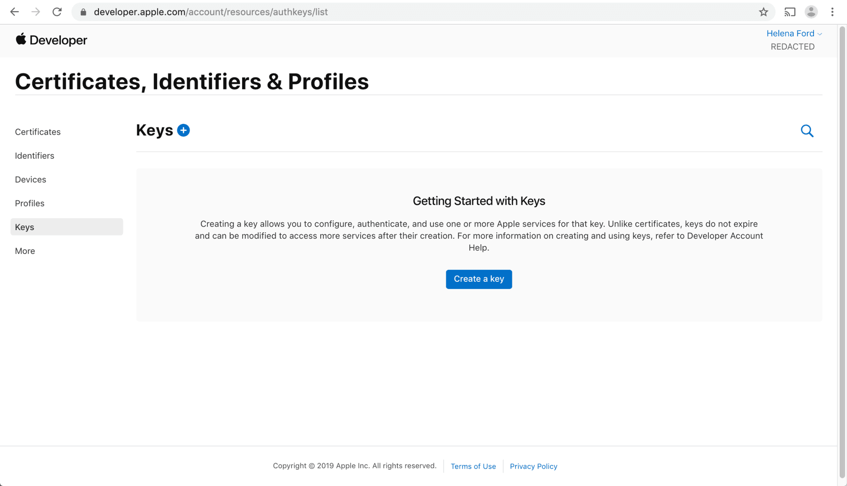This screenshot has width=847, height=486.
Task: Open the Chrome profile avatar icon
Action: point(811,12)
